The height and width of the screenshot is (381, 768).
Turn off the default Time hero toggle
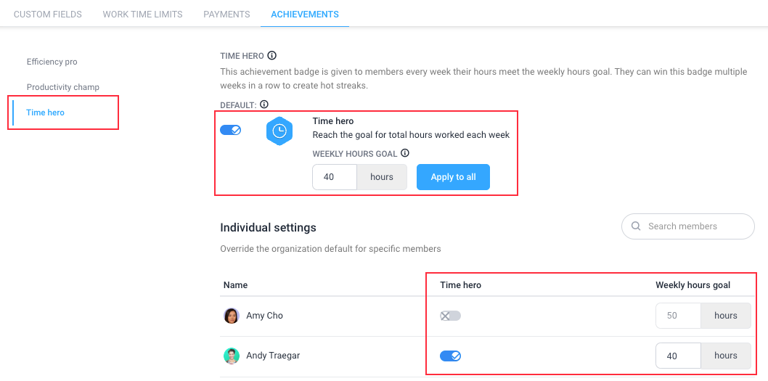[x=230, y=130]
